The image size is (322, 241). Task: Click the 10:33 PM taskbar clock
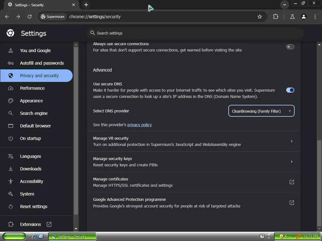click(x=310, y=236)
